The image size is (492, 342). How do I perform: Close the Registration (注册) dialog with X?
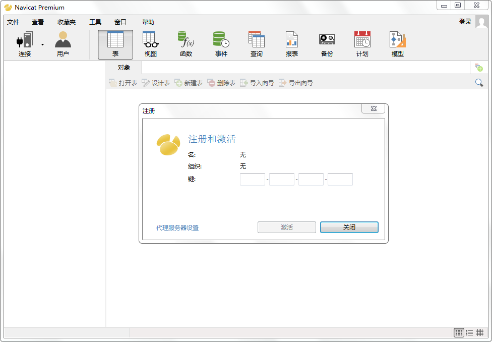pyautogui.click(x=374, y=108)
